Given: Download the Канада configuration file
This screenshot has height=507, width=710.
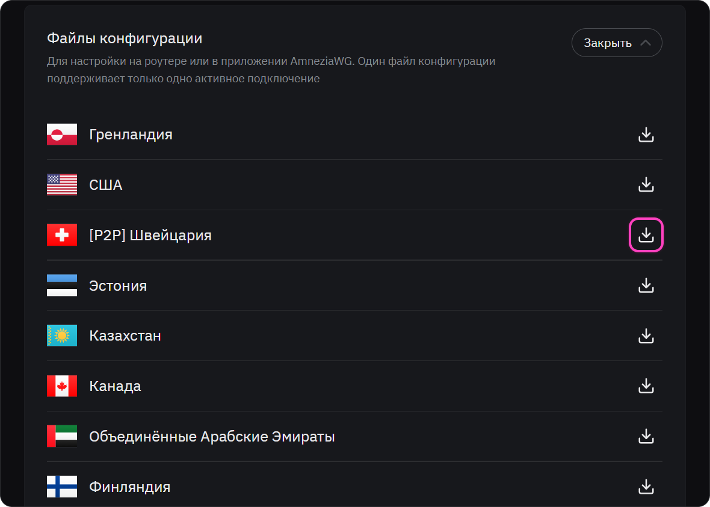Looking at the screenshot, I should [x=646, y=386].
